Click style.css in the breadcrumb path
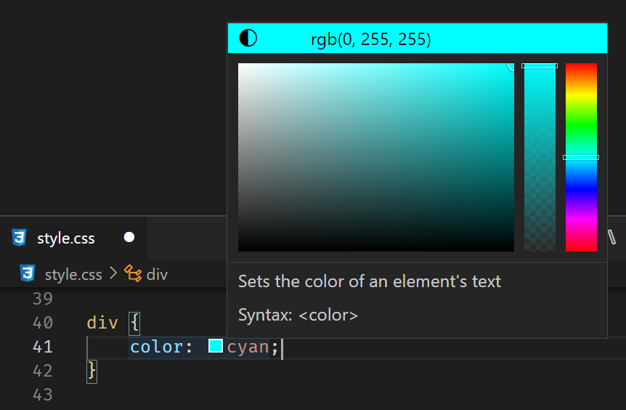Screen dimensions: 626x410 pyautogui.click(x=73, y=275)
